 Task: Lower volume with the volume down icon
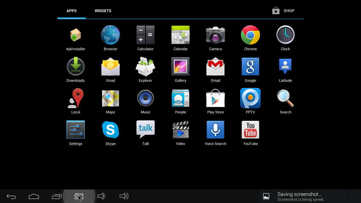pos(102,196)
